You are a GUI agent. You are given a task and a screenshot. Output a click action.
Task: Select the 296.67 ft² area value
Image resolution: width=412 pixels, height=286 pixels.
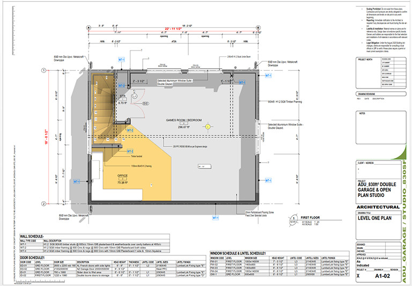point(184,127)
